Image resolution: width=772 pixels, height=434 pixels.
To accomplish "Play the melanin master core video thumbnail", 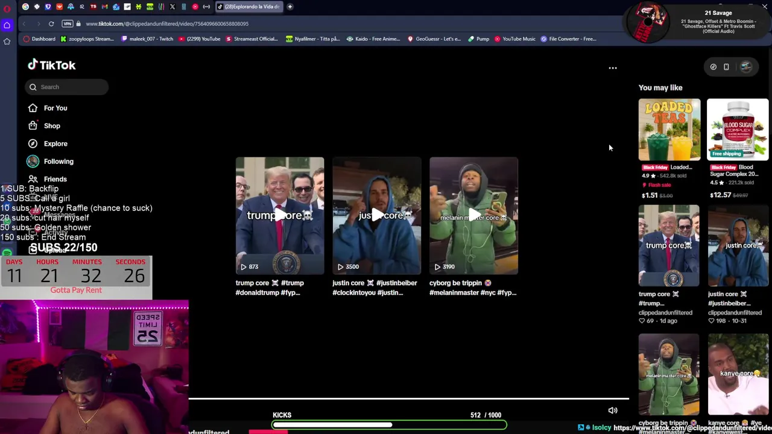I will (473, 216).
